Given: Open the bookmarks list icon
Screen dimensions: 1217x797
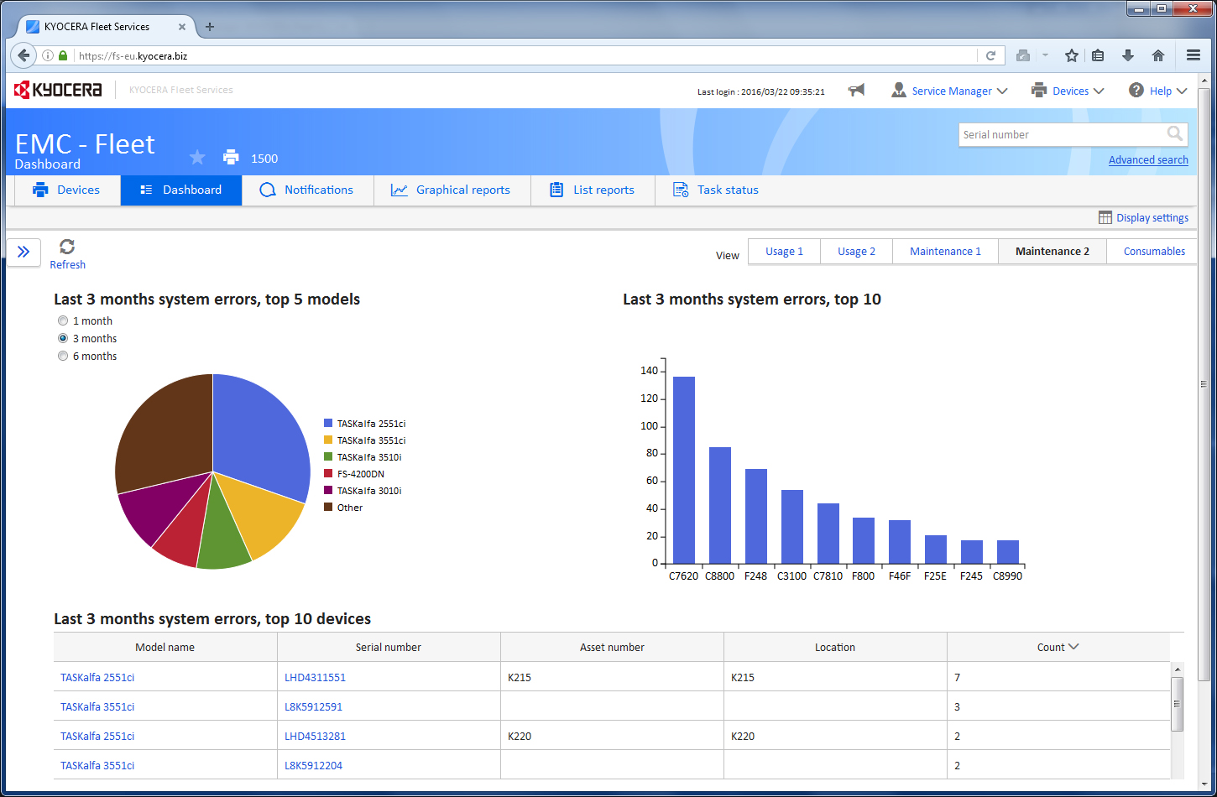Looking at the screenshot, I should 1098,55.
